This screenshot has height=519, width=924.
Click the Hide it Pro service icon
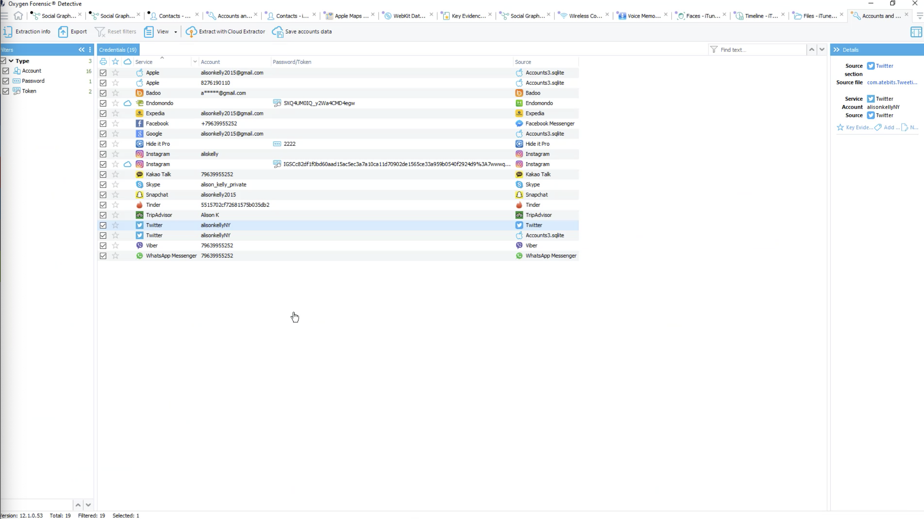[139, 144]
